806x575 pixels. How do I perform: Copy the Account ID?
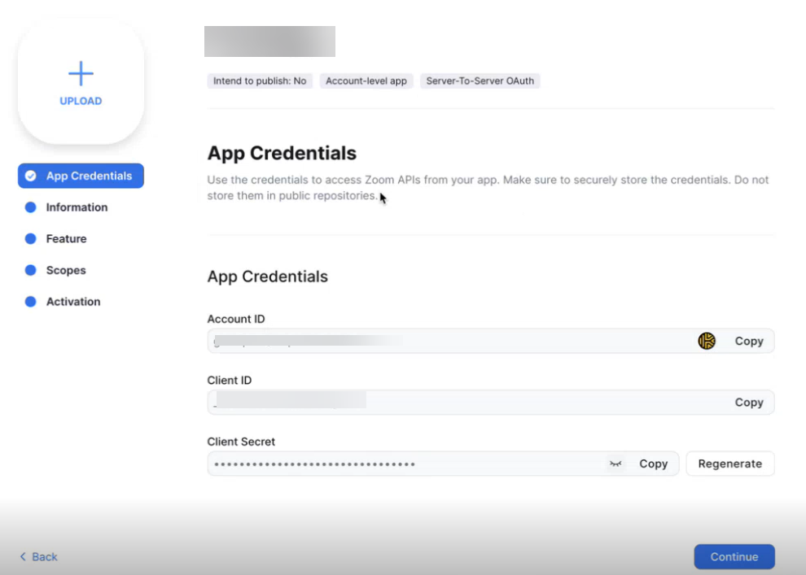pos(749,341)
